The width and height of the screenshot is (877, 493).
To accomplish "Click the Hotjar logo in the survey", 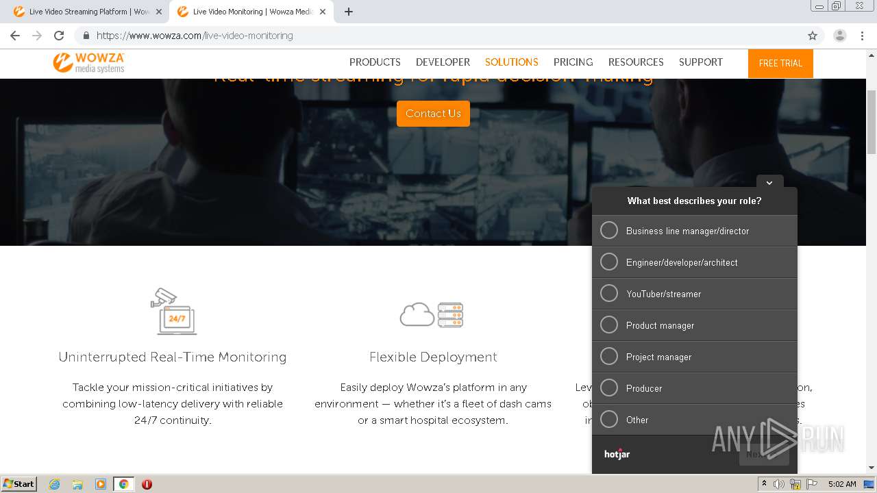I will point(617,453).
